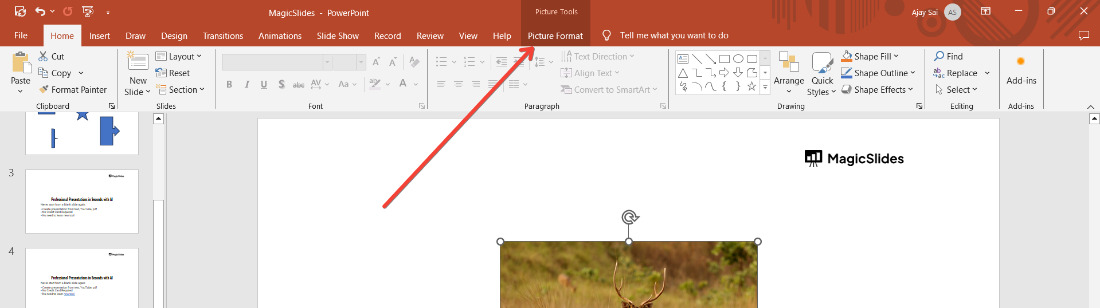The height and width of the screenshot is (308, 1100).
Task: Open the Copy dropdown arrow
Action: (81, 73)
